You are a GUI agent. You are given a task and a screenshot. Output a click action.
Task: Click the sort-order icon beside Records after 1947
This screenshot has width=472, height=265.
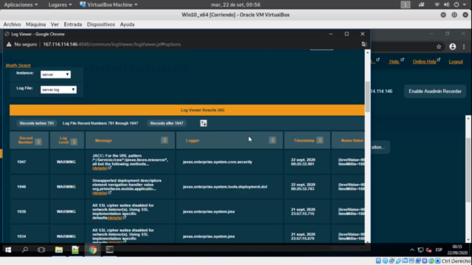[204, 123]
